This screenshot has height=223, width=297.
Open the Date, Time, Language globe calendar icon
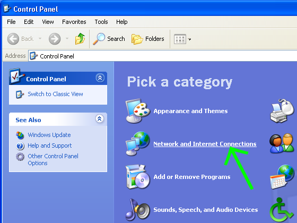pyautogui.click(x=282, y=177)
